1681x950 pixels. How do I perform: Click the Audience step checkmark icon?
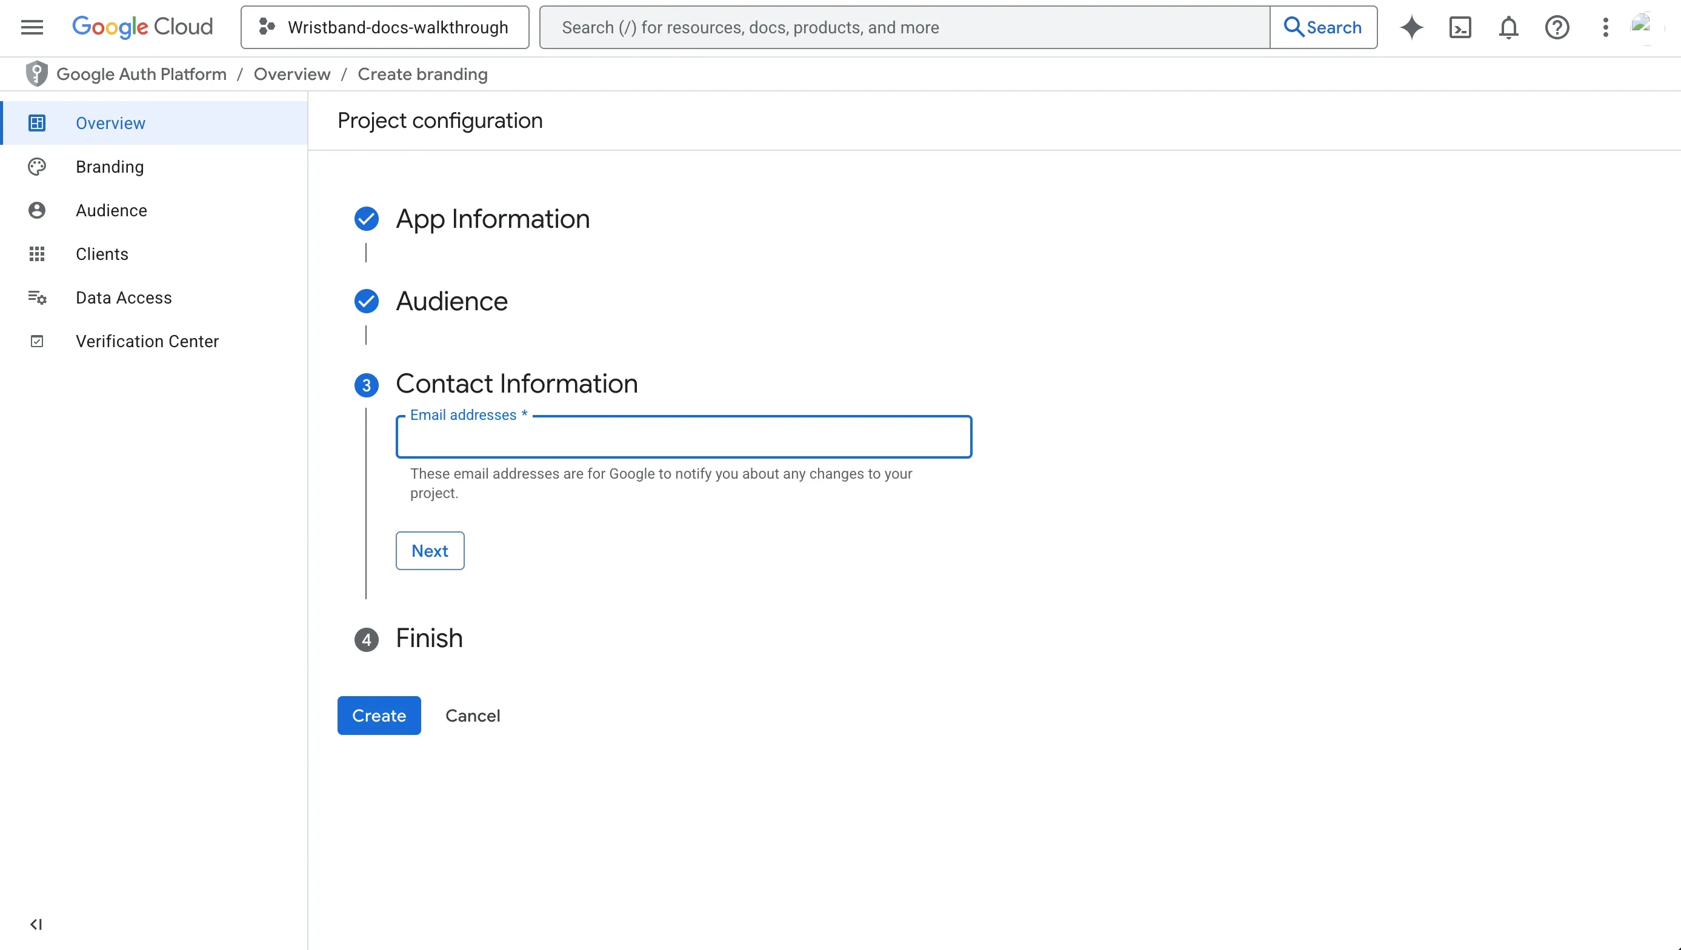[366, 301]
